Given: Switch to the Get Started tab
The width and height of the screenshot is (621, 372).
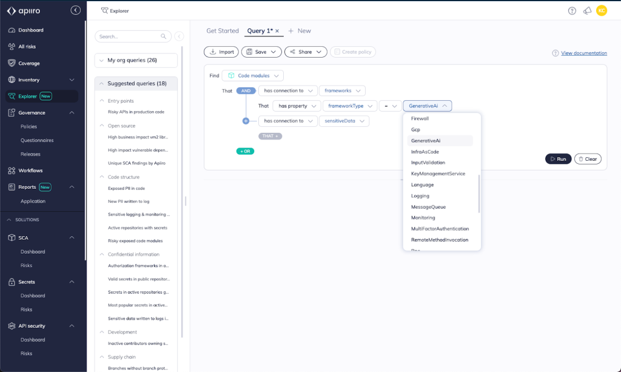Looking at the screenshot, I should click(223, 31).
